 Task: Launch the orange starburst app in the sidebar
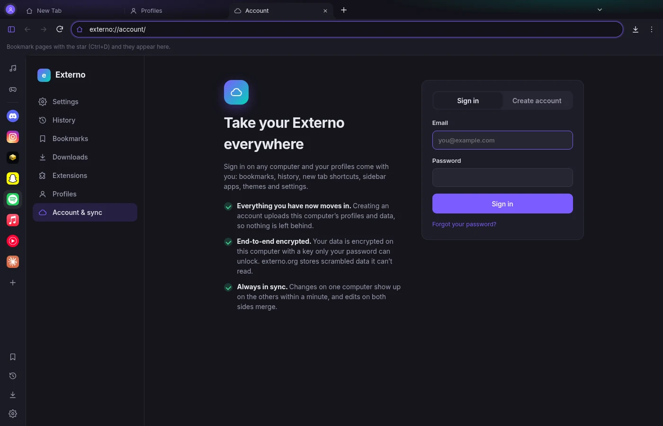13,262
